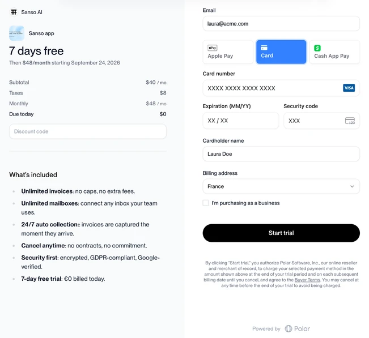
Task: Click the Powered by Polar link
Action: [281, 328]
